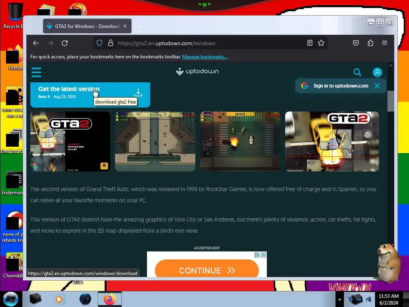The width and height of the screenshot is (409, 307).
Task: Open the Save to Pocket icon
Action: click(x=356, y=43)
